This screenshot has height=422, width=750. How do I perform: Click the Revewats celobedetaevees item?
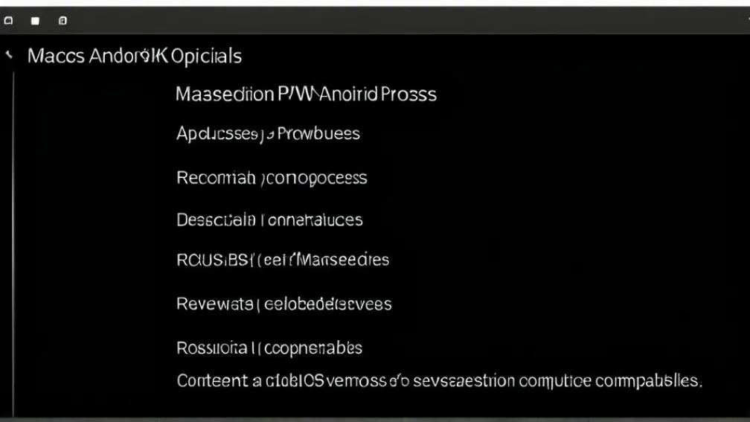pyautogui.click(x=283, y=304)
